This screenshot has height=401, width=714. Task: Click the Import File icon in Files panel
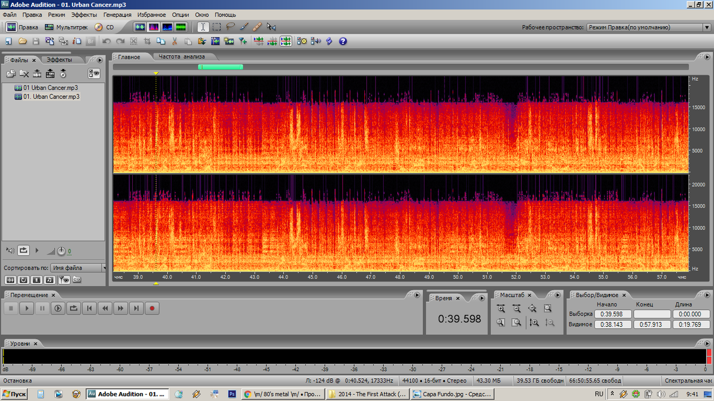[x=11, y=74]
